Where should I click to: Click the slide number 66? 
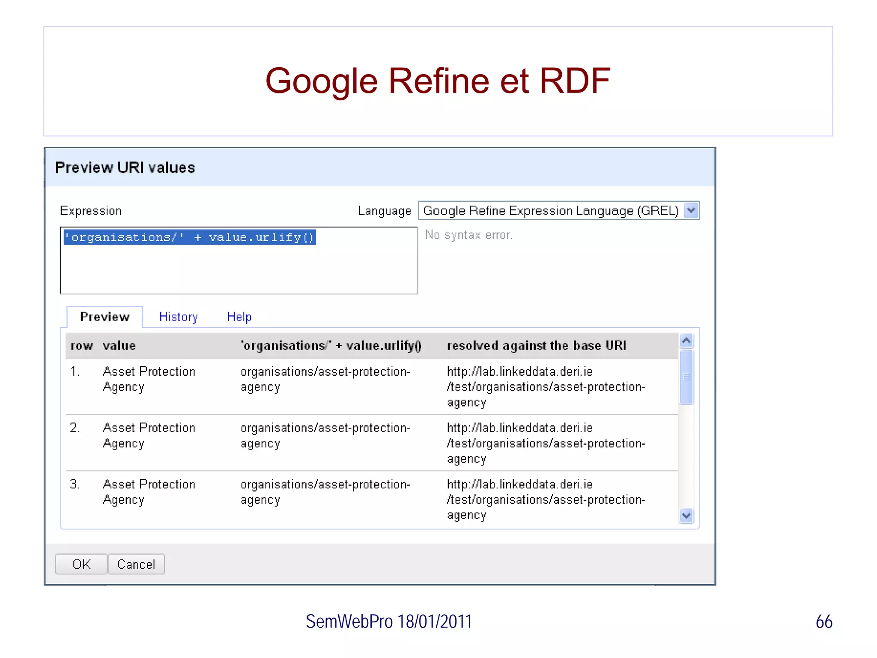[824, 621]
